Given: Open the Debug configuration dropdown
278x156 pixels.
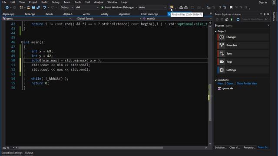Looking at the screenshot, I should coord(67,7).
